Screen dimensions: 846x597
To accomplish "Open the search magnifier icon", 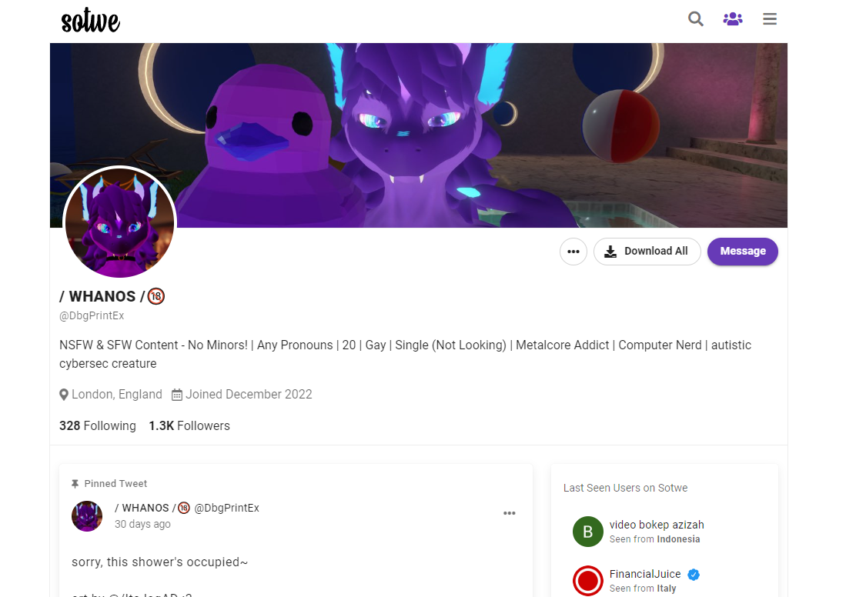I will [x=695, y=19].
